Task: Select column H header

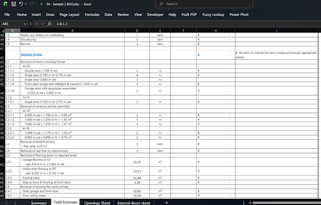Action: (216, 31)
